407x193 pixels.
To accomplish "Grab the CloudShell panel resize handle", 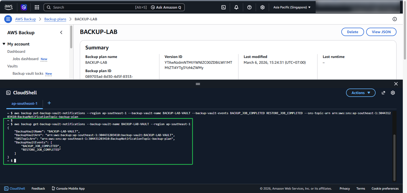I will tap(198, 84).
